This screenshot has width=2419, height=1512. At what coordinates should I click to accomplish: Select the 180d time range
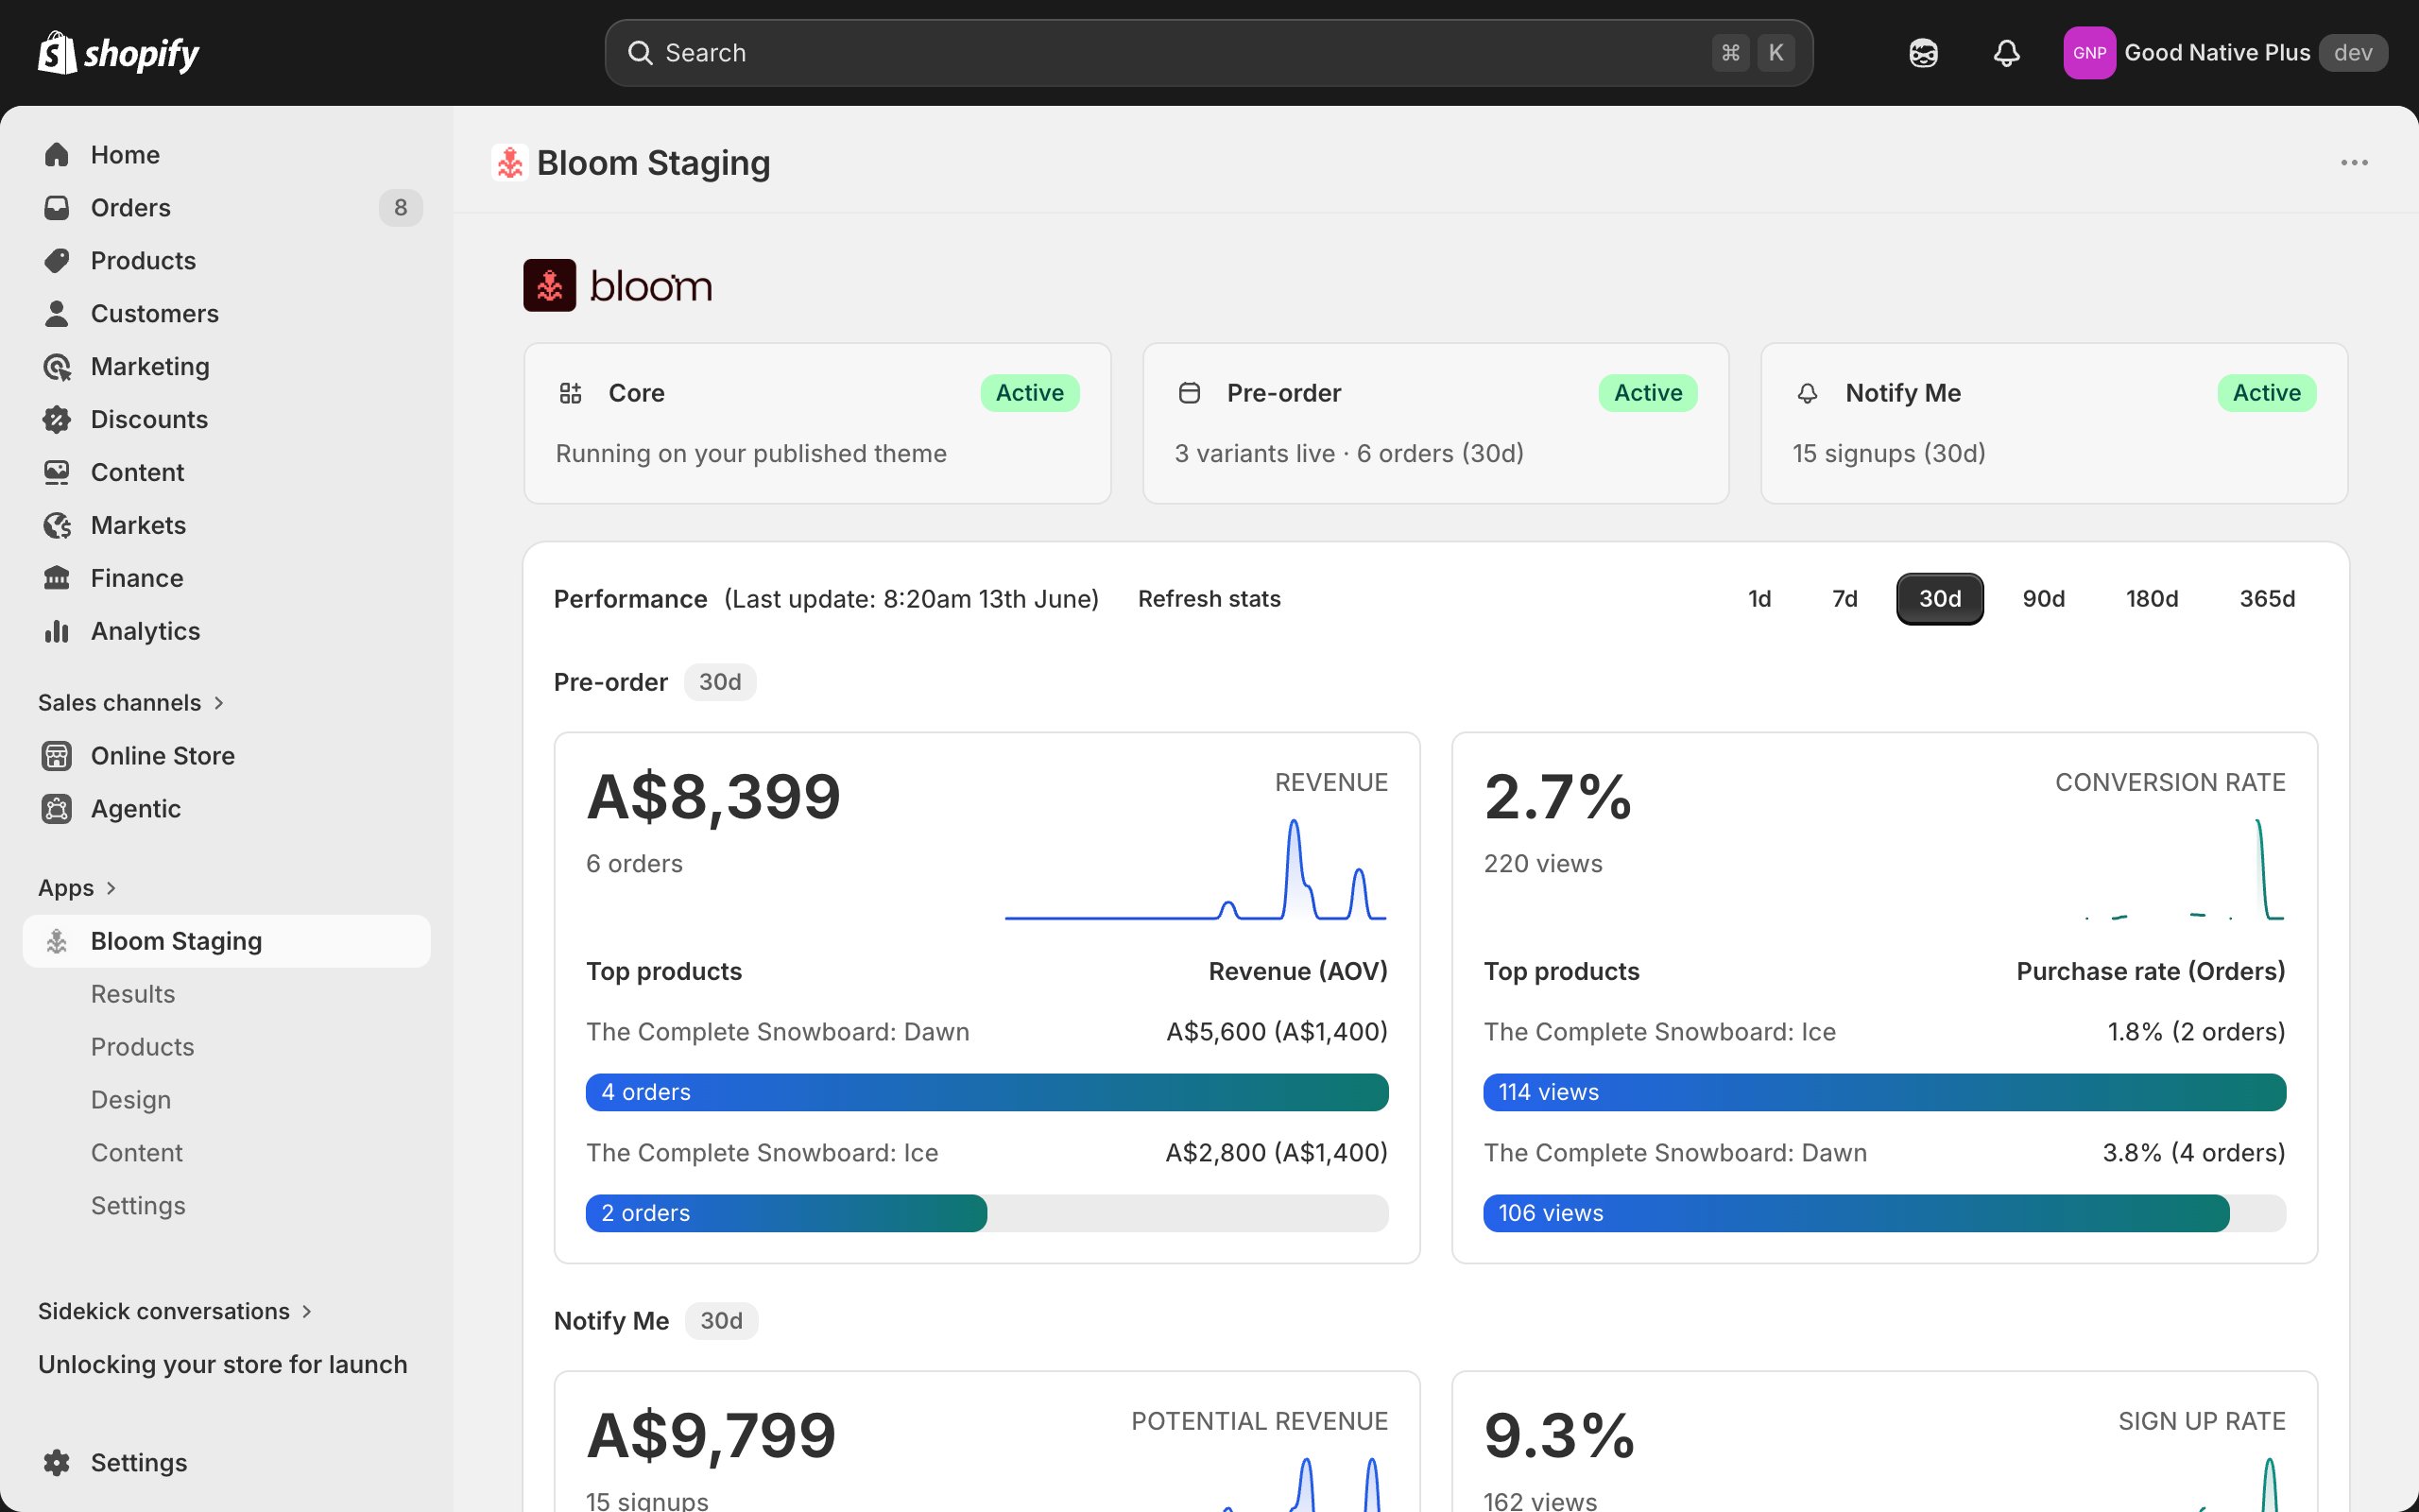tap(2153, 599)
